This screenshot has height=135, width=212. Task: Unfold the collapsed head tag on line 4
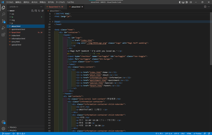click(52, 22)
